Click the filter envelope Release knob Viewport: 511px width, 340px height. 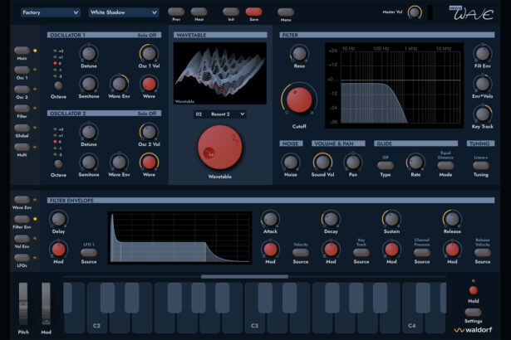click(x=452, y=219)
